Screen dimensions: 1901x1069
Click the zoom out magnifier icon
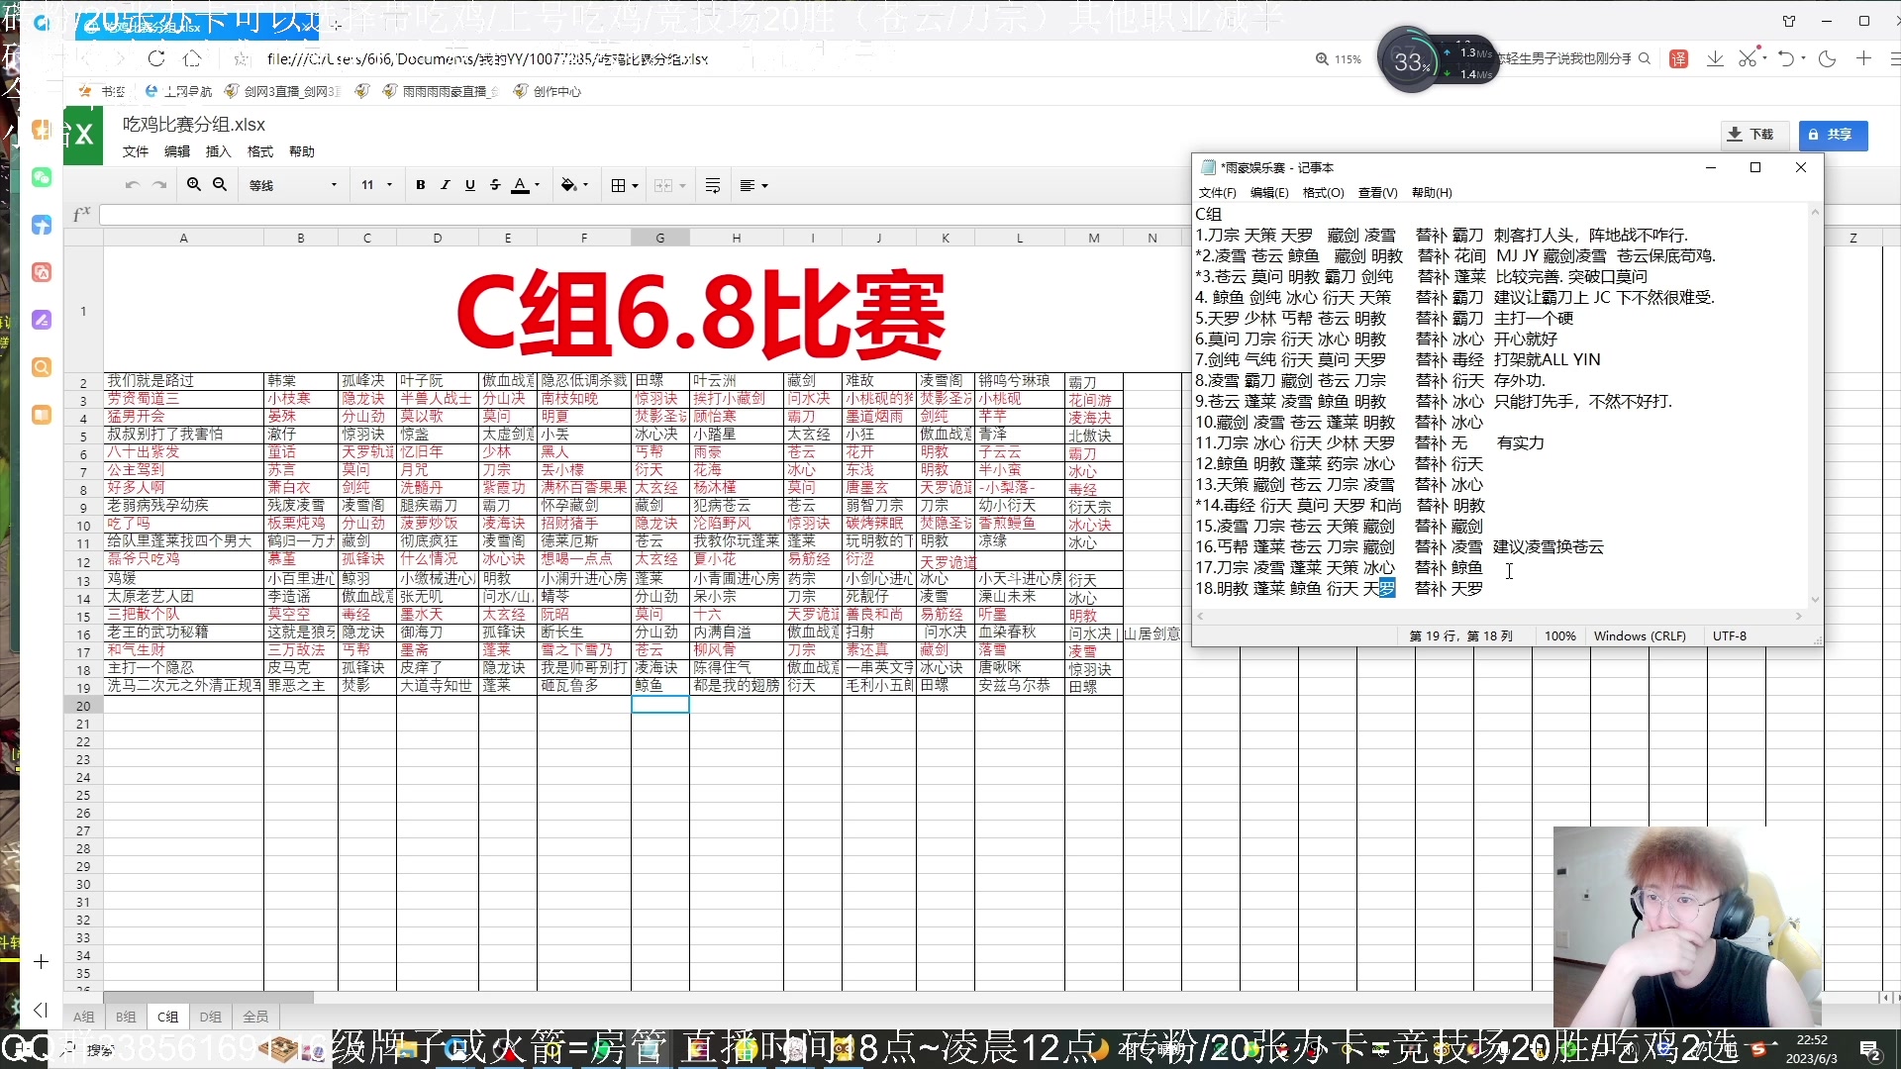pos(220,185)
